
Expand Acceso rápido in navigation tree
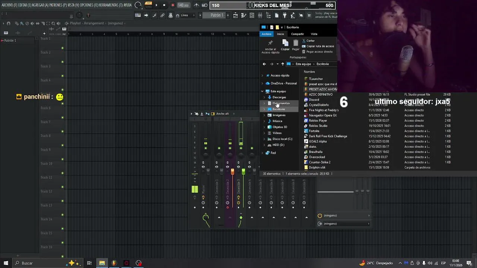262,76
